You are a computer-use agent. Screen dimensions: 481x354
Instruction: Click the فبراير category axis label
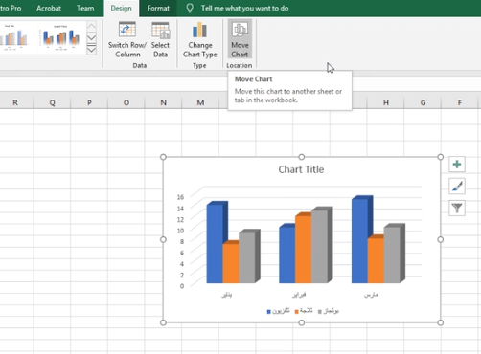(x=299, y=295)
